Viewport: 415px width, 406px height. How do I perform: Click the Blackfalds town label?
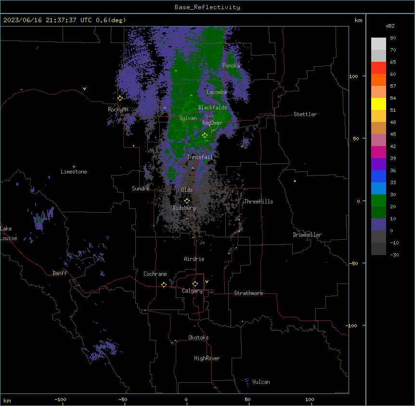coord(212,108)
